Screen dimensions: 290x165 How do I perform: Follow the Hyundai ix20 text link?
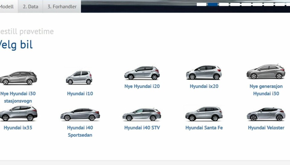tap(204, 86)
